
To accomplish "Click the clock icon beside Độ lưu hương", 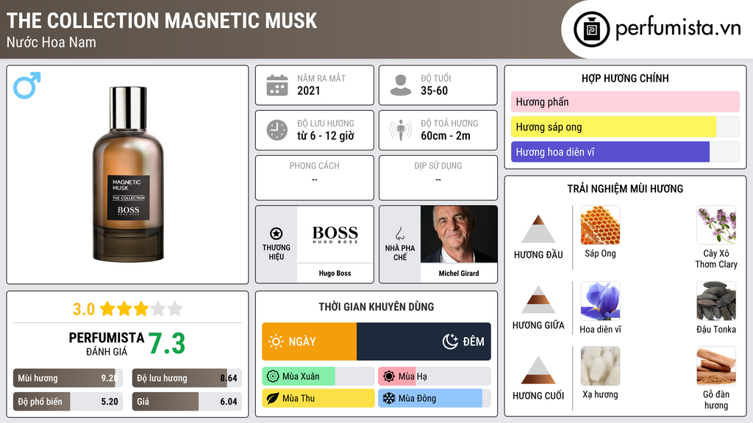I will [x=277, y=130].
